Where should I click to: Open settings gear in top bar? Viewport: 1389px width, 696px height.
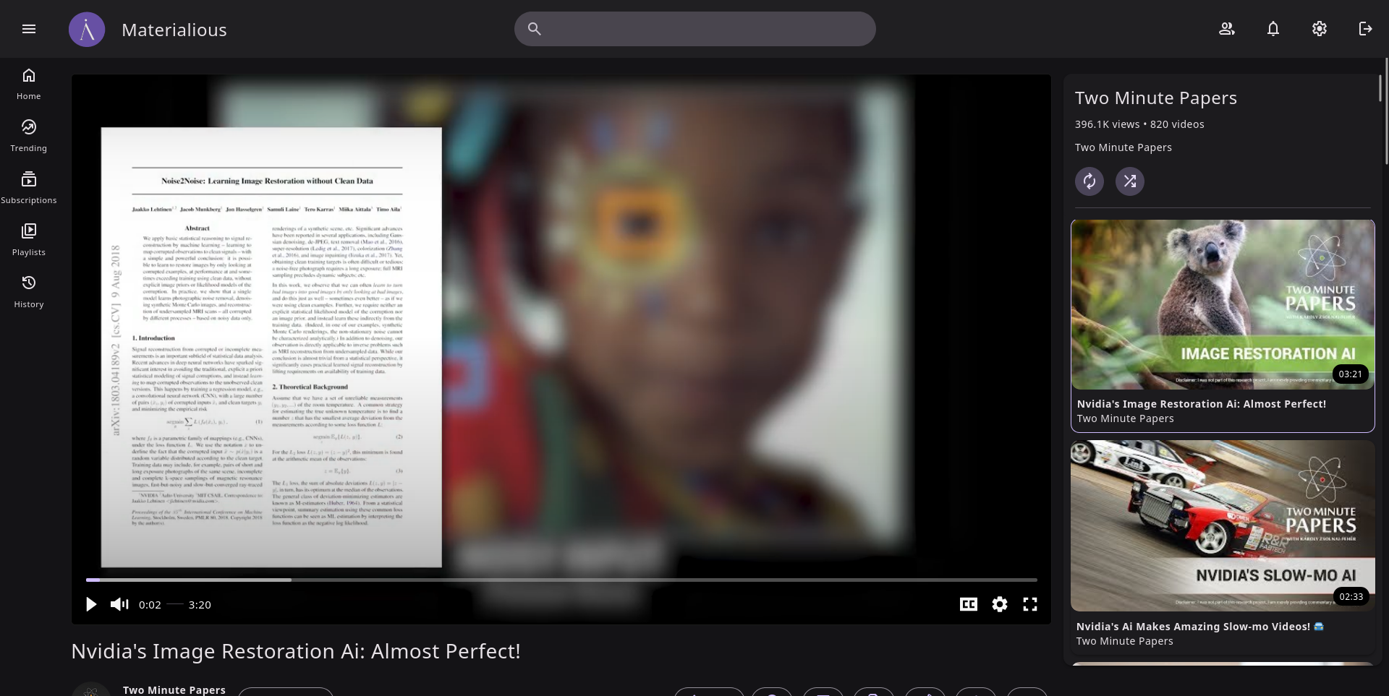pyautogui.click(x=1320, y=29)
